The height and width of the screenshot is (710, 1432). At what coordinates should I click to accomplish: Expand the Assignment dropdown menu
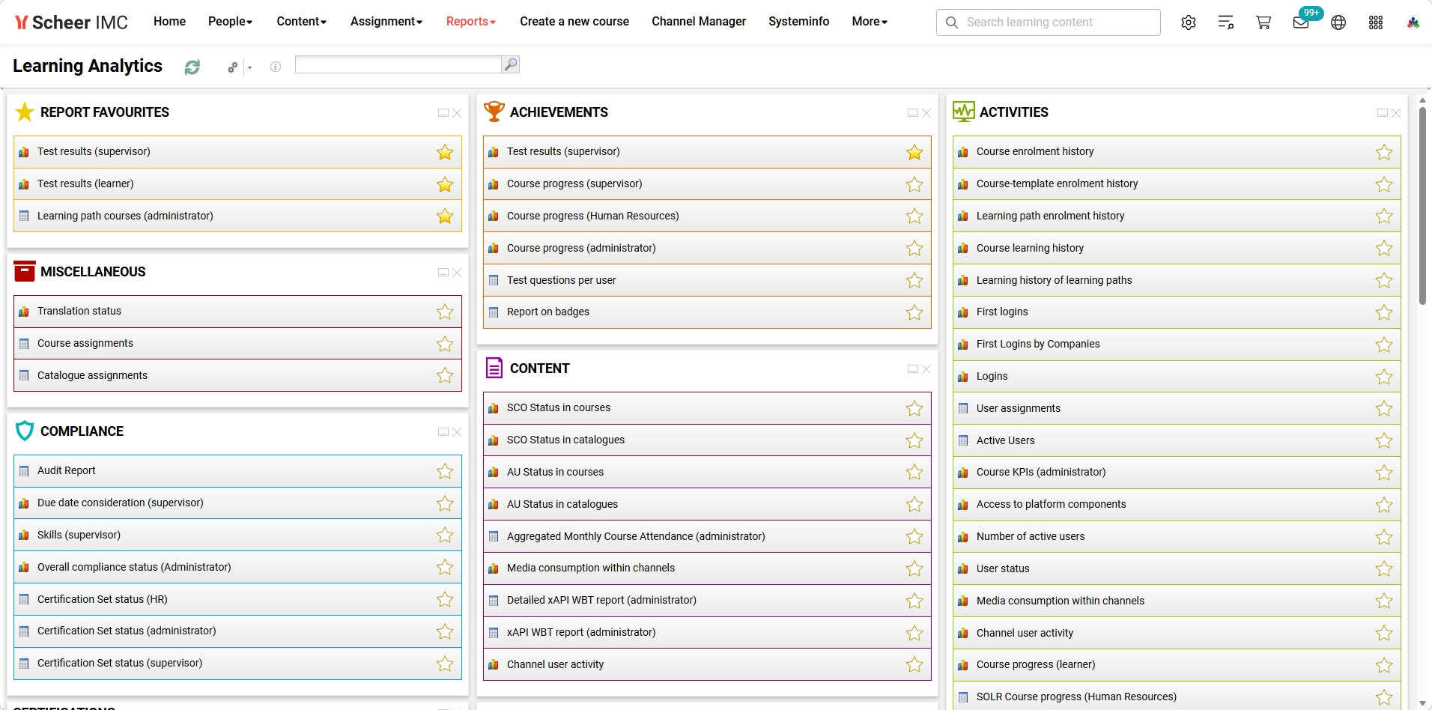pos(386,22)
